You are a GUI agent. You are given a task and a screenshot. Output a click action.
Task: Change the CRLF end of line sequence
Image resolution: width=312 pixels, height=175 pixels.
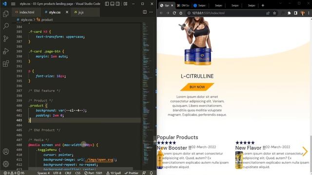(x=68, y=173)
